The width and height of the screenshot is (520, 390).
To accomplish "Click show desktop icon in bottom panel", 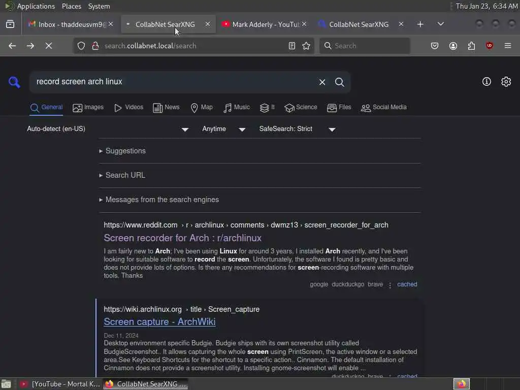I will pyautogui.click(x=6, y=384).
